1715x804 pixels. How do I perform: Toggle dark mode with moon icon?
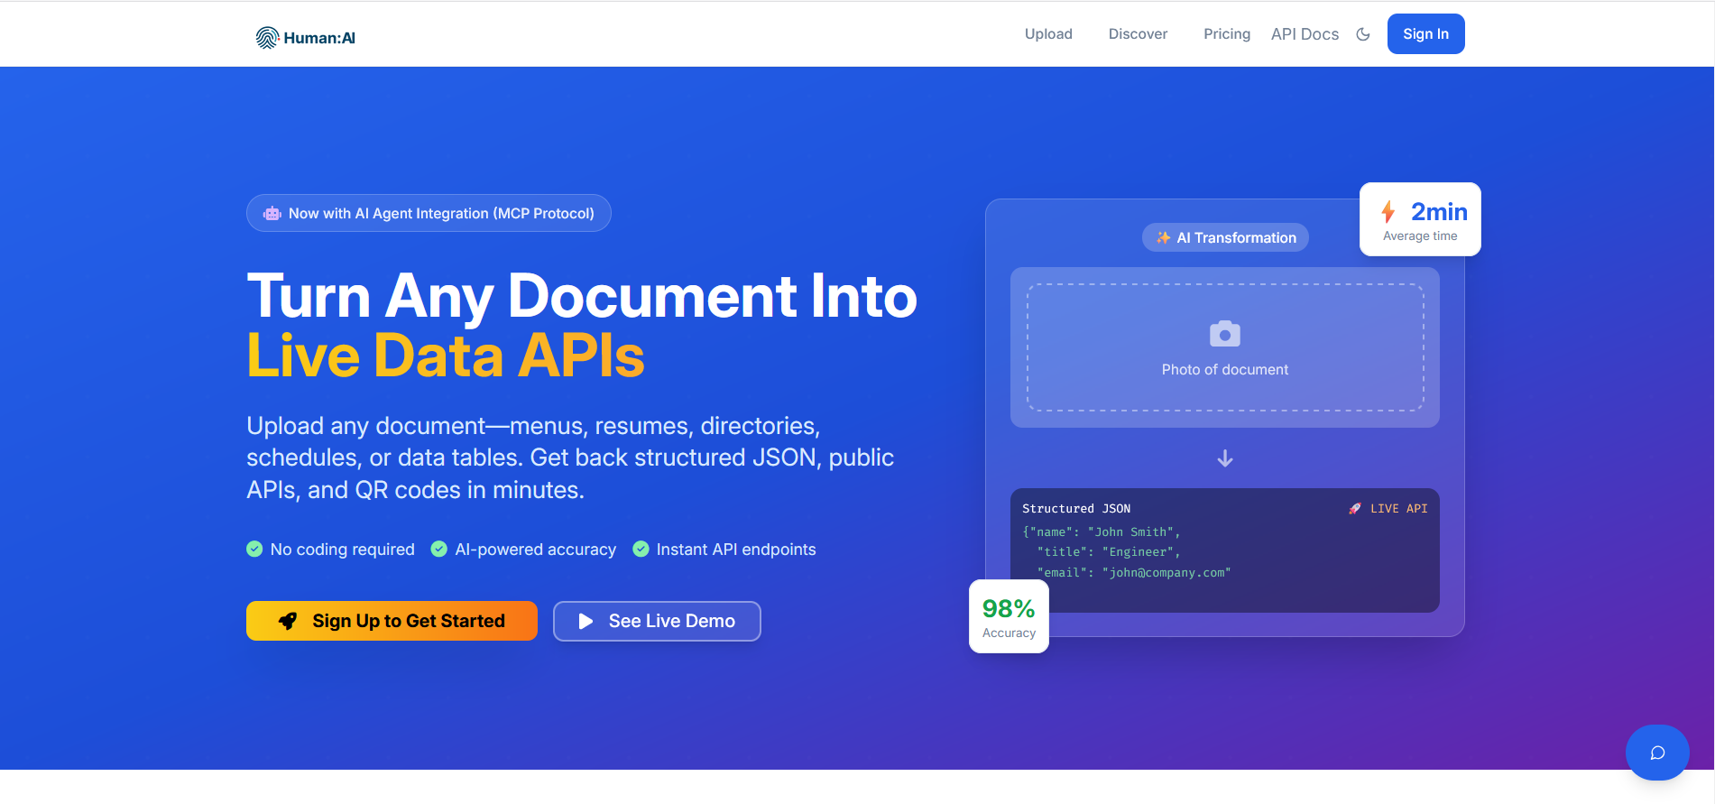(x=1363, y=34)
